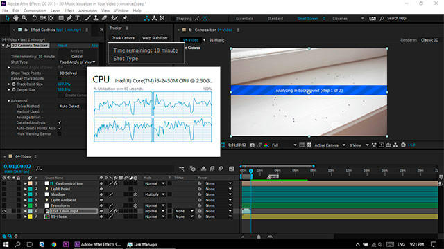Image resolution: width=444 pixels, height=249 pixels.
Task: Select the Puppet Pin tool
Action: [125, 18]
